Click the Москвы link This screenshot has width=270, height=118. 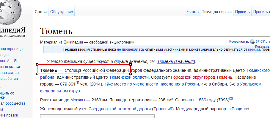point(78,100)
